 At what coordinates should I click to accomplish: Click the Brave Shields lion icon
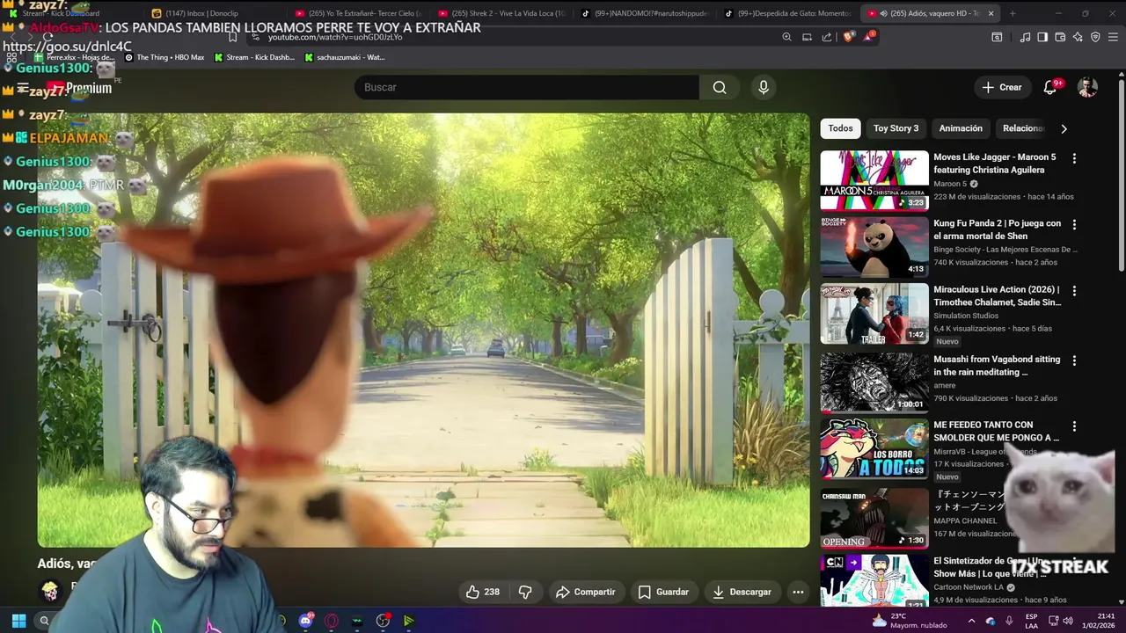(x=848, y=37)
